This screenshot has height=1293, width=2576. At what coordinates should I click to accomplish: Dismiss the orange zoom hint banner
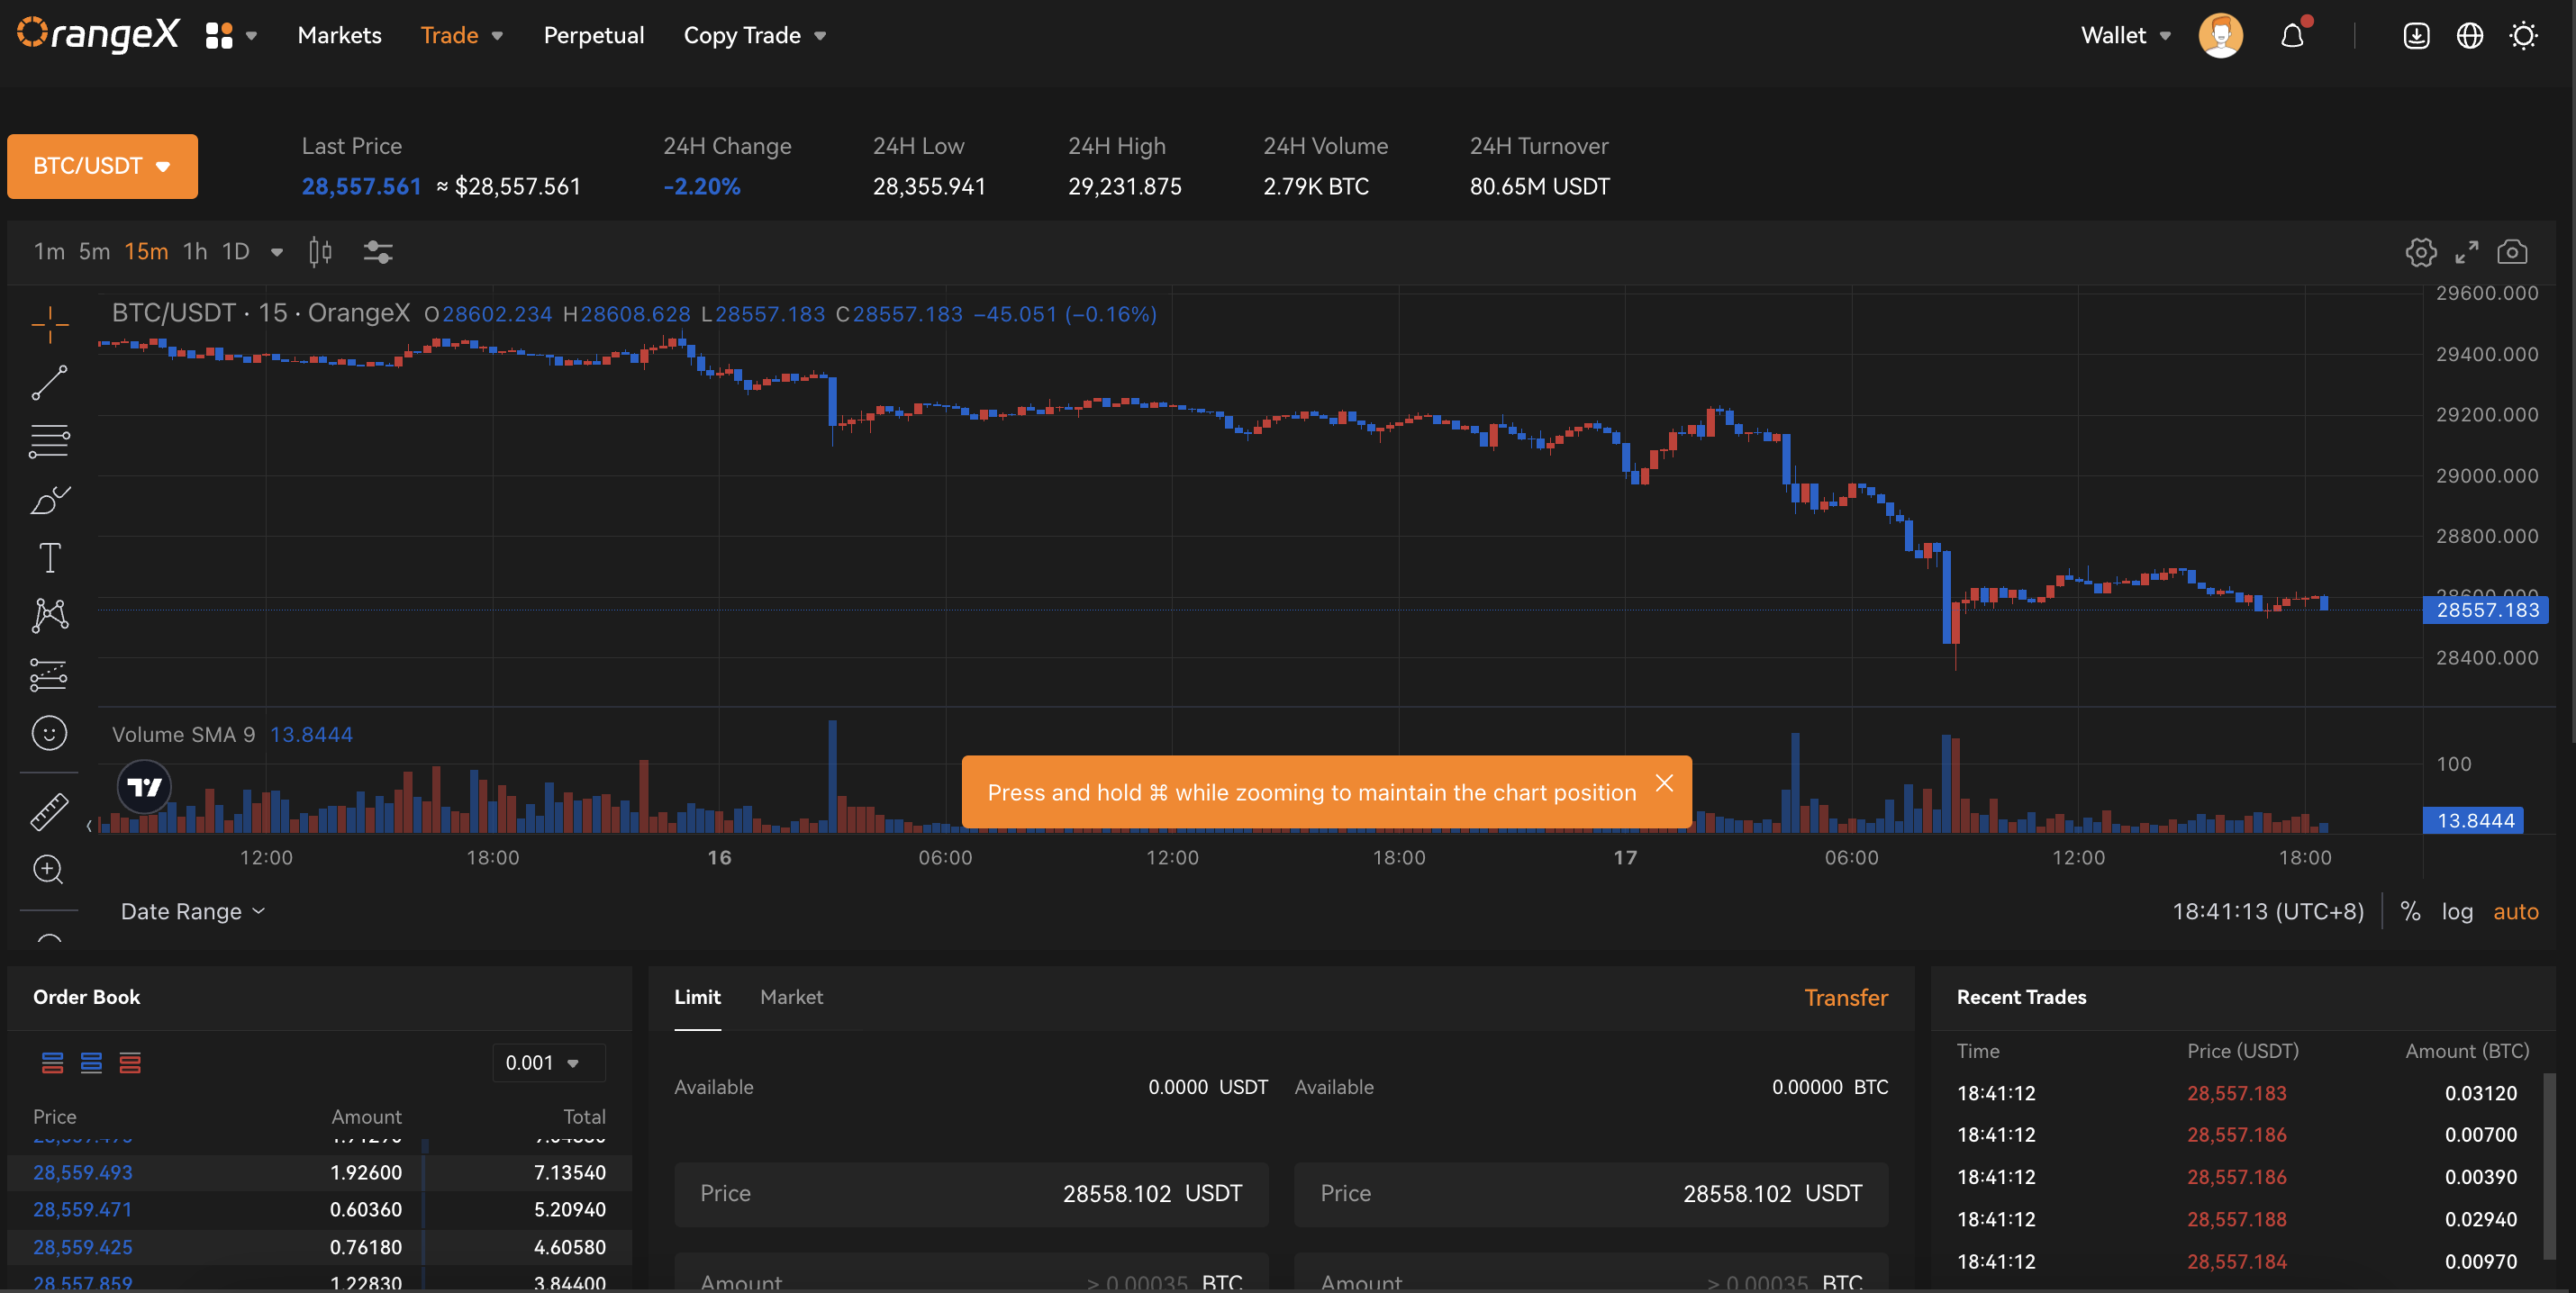1664,783
